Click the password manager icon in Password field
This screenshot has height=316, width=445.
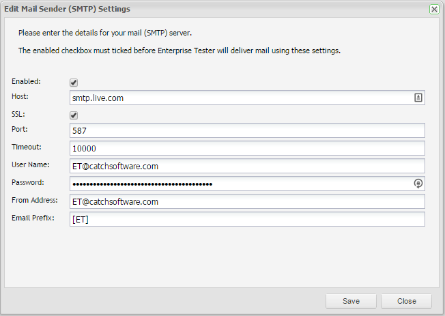[x=418, y=184]
